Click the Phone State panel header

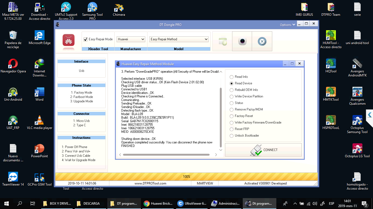click(x=81, y=85)
